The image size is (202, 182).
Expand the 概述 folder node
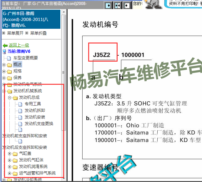coord(4,65)
